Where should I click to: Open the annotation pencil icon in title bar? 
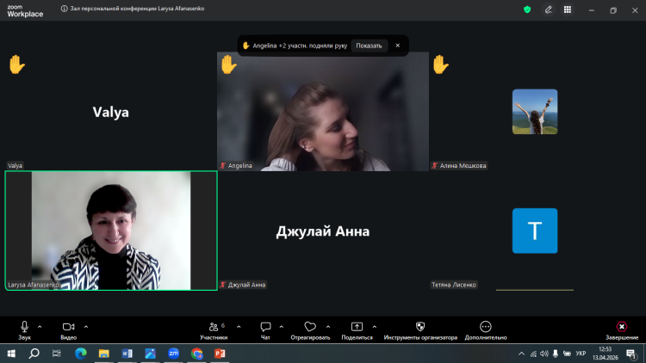[548, 9]
